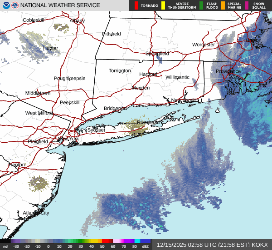The height and width of the screenshot is (250, 272).
Task: Select the Hartford city label on map
Action: [148, 74]
